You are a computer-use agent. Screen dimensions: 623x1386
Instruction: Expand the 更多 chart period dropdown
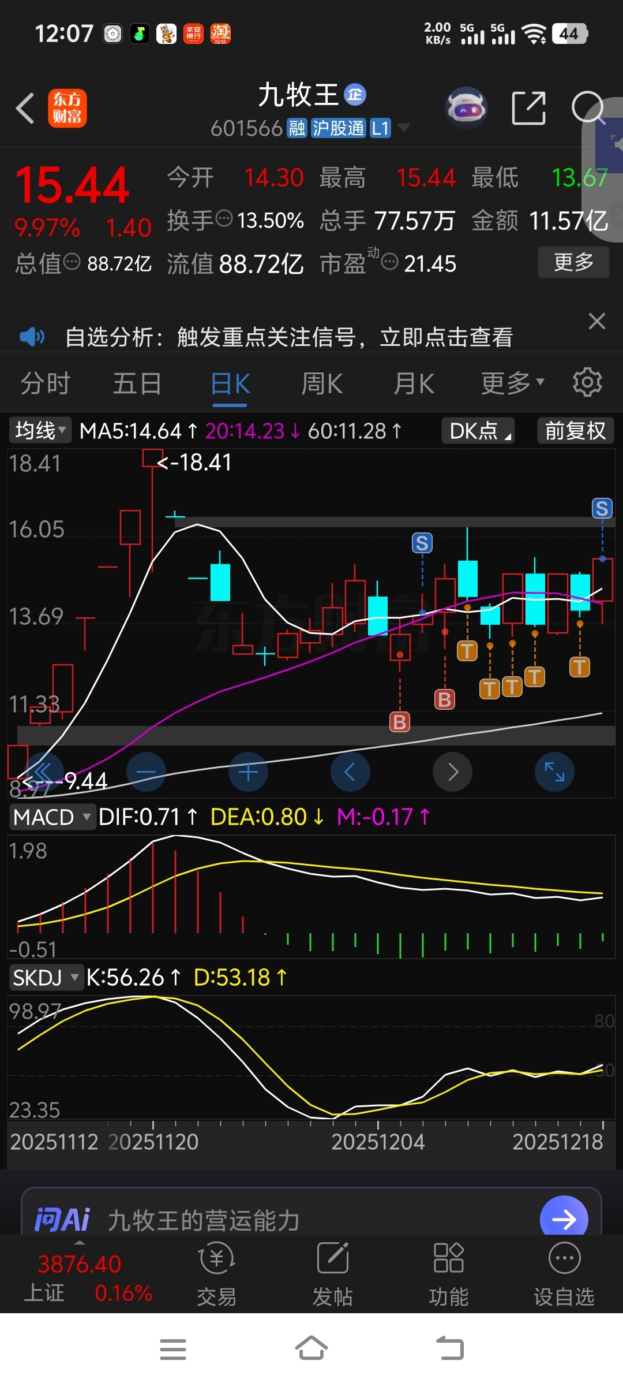point(512,383)
